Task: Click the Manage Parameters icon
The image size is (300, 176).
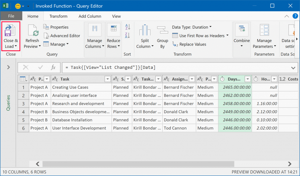Action: [265, 30]
